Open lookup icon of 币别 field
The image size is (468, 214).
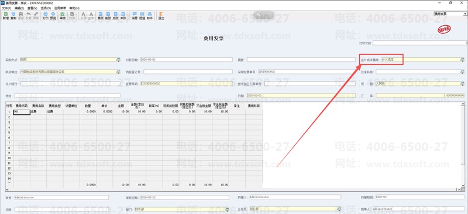[462, 83]
